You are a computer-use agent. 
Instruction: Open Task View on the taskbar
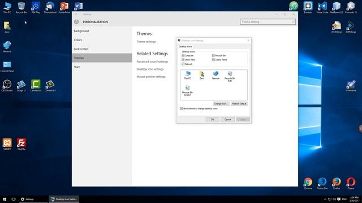point(14,199)
